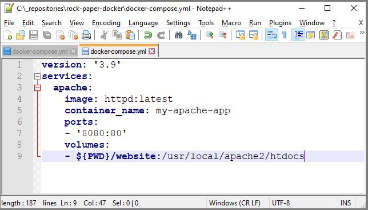Click 'UTF-8' encoding in status bar
This screenshot has height=210, width=368.
point(281,203)
